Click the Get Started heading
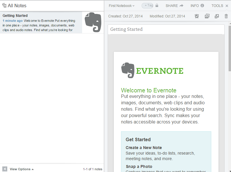This screenshot has height=172, width=231. point(138,139)
